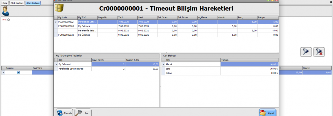Click Durumu column header in background grid
Image resolution: width=333 pixels, height=116 pixels.
point(18,68)
